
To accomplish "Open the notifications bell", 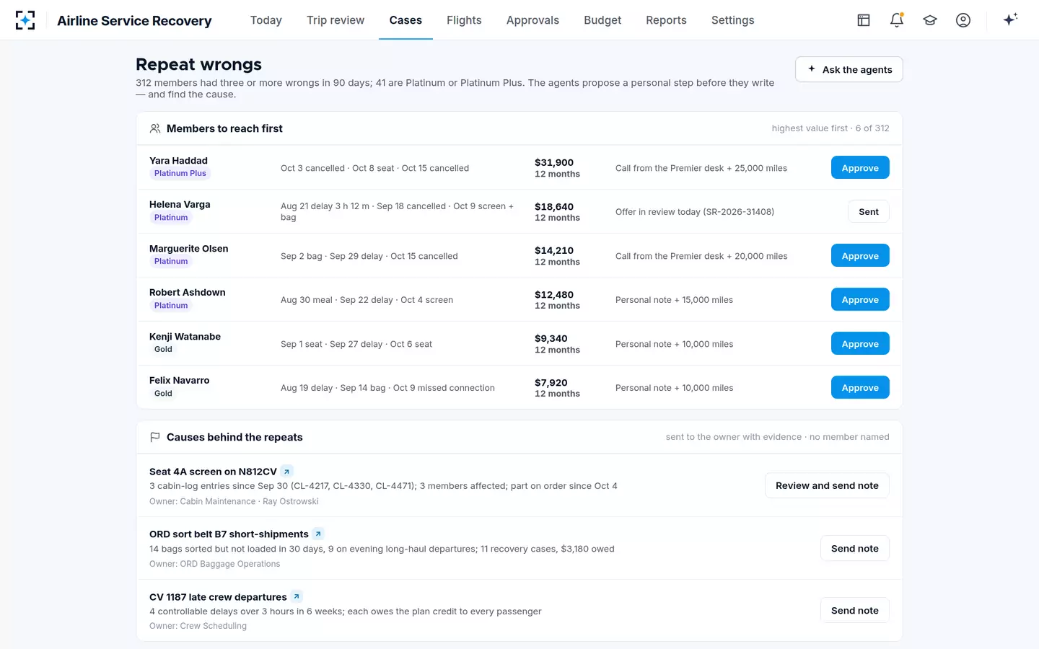I will (x=897, y=20).
